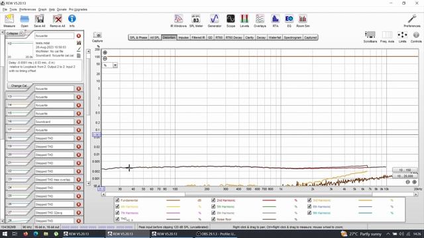424x238 pixels.
Task: Click the 10..150 frequency range button
Action: (405, 170)
